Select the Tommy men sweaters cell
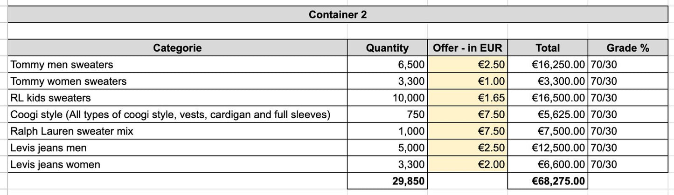Viewport: 674px width, 195px height. (178, 64)
